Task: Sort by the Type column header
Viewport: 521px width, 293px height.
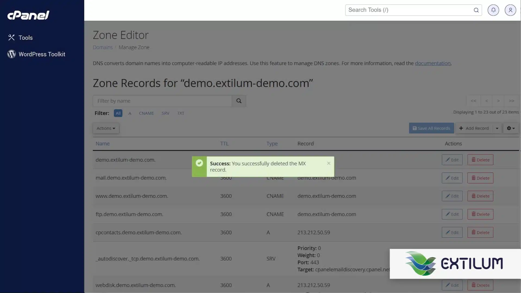Action: pos(272,144)
